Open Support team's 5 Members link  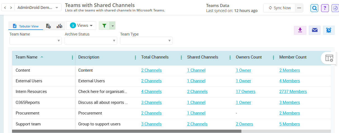(x=289, y=124)
